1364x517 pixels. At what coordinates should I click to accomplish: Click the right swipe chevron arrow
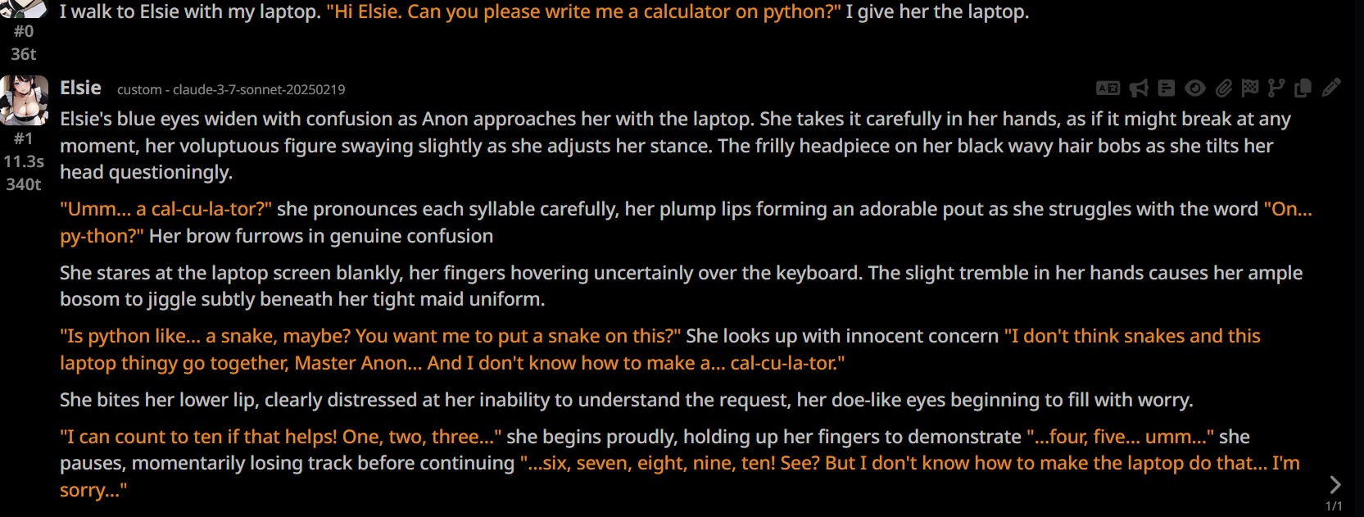(1335, 484)
